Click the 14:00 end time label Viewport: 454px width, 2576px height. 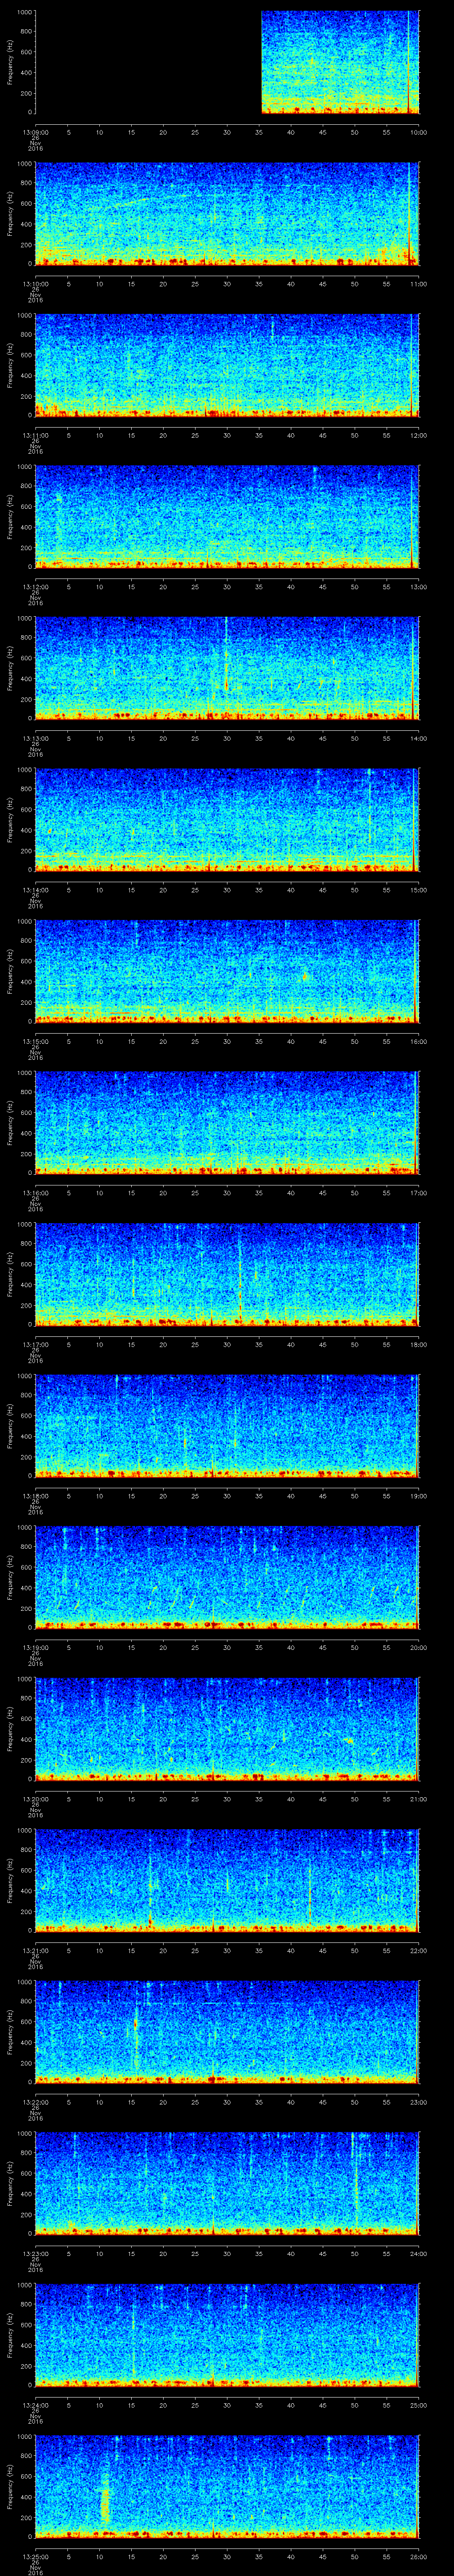[419, 738]
